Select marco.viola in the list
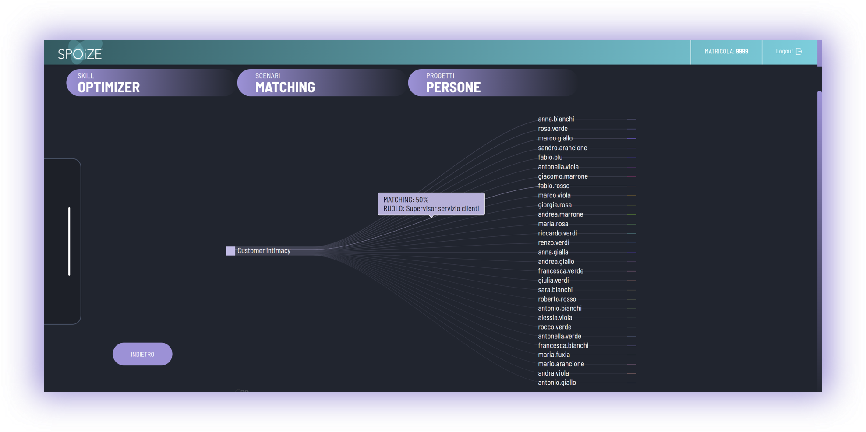Screen dimensions: 866x432 click(554, 195)
